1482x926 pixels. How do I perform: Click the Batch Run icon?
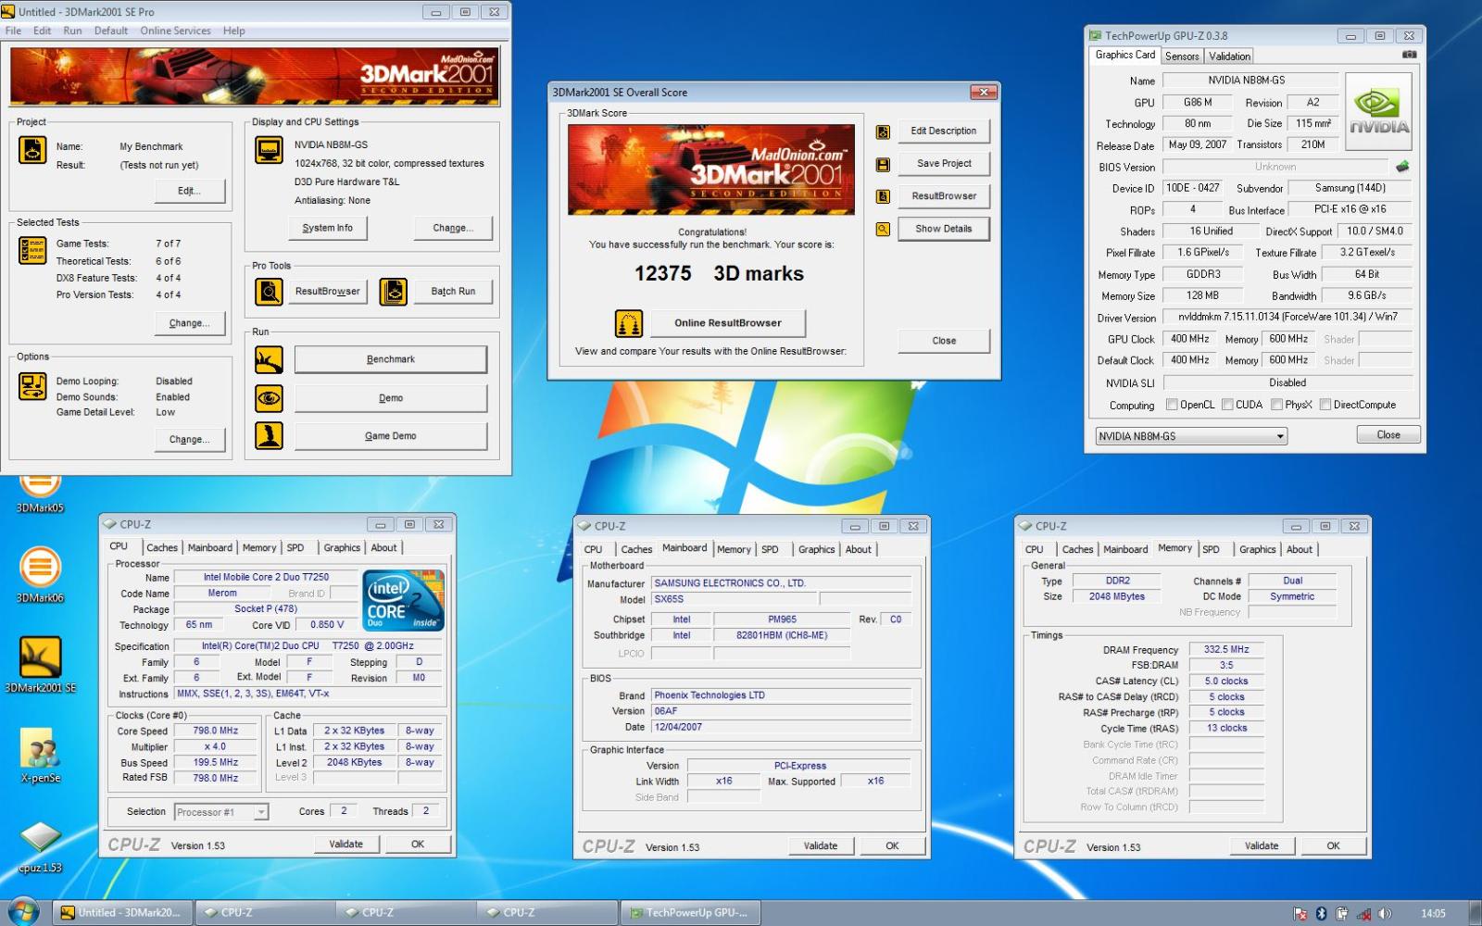click(x=393, y=292)
